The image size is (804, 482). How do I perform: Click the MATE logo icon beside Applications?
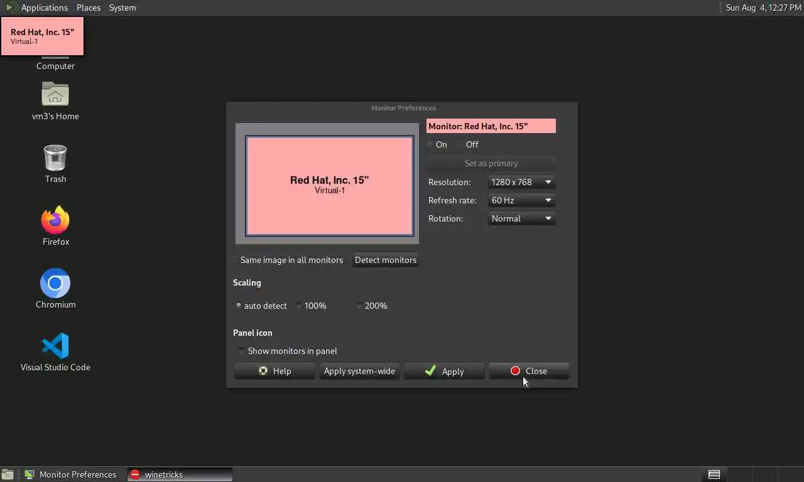[x=11, y=8]
